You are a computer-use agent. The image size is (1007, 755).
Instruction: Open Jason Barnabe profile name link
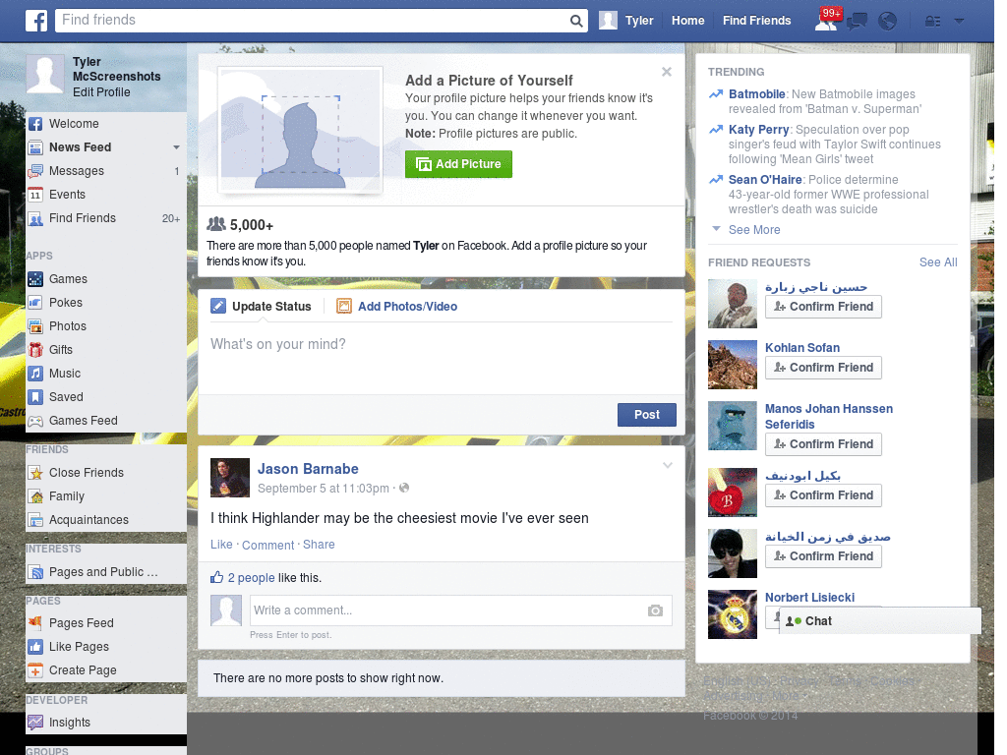click(x=308, y=469)
